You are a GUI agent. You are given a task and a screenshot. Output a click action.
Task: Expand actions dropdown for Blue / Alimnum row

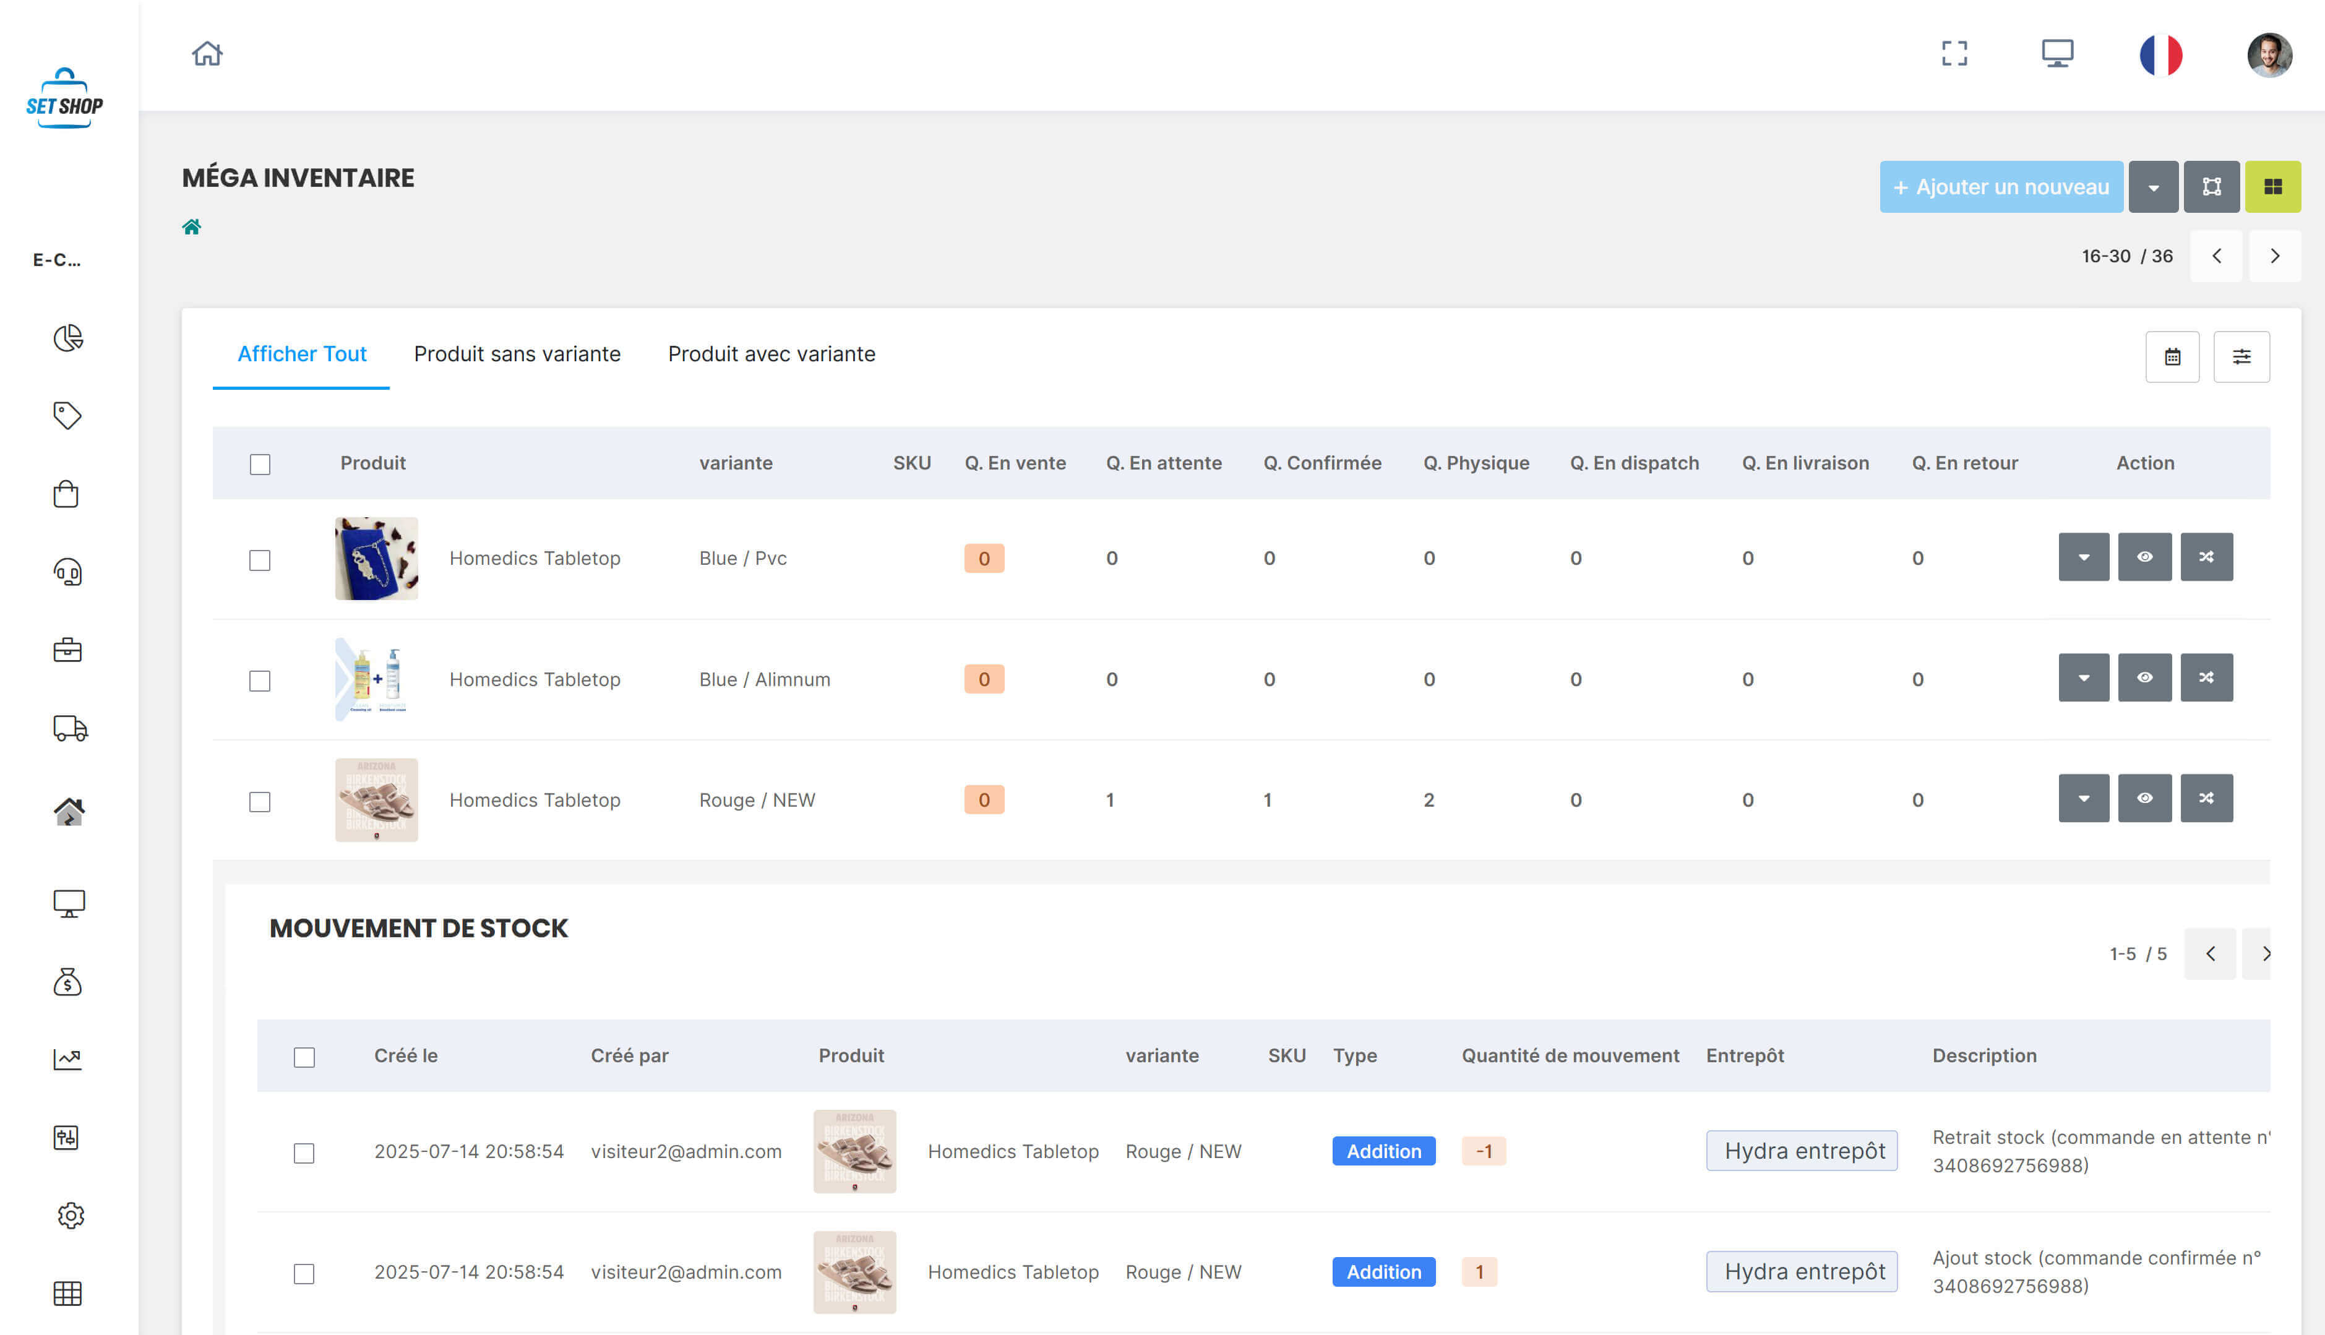click(2083, 677)
